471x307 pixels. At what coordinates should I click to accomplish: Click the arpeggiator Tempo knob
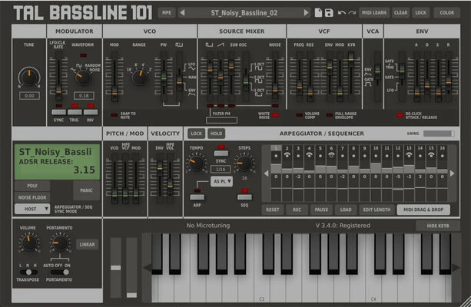(196, 163)
